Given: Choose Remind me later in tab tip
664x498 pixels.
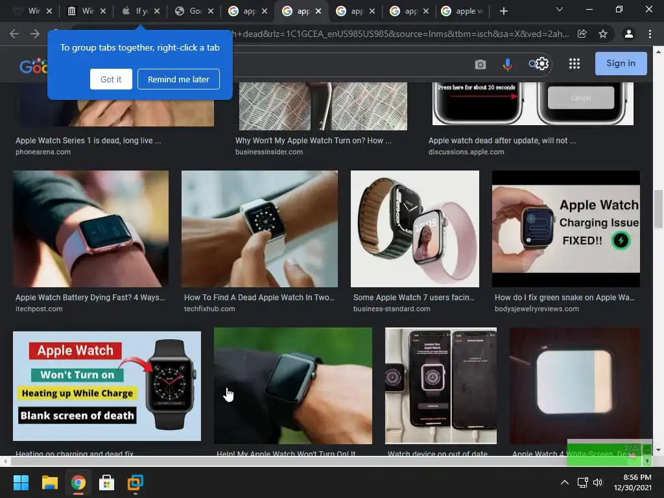Looking at the screenshot, I should [x=178, y=79].
